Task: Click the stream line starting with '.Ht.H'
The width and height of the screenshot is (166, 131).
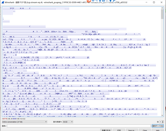Action: 54,96
